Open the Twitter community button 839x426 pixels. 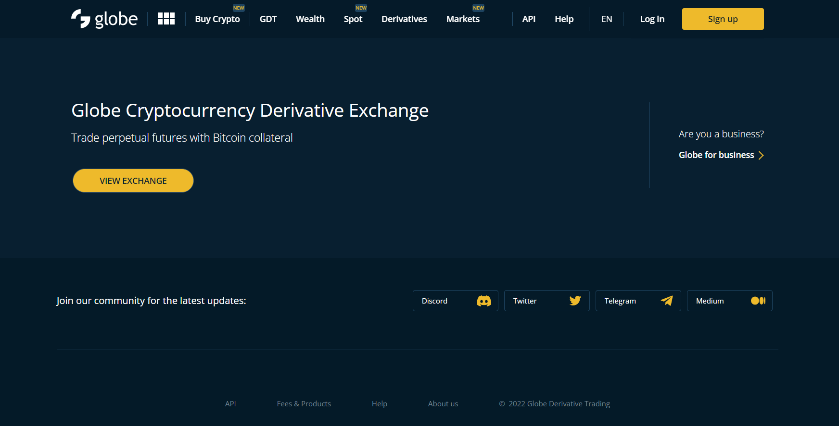pyautogui.click(x=547, y=301)
